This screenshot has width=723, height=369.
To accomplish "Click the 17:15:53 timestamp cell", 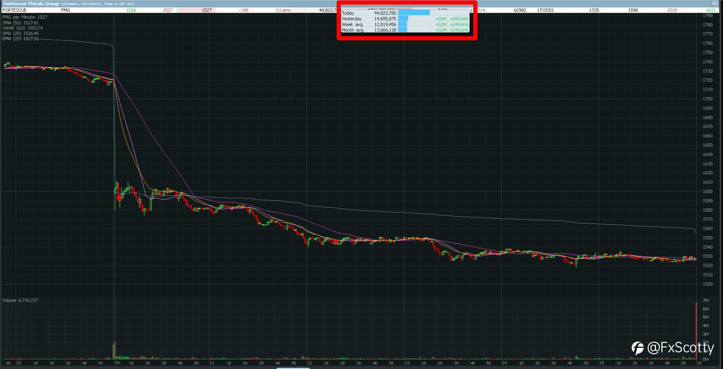I will point(545,10).
